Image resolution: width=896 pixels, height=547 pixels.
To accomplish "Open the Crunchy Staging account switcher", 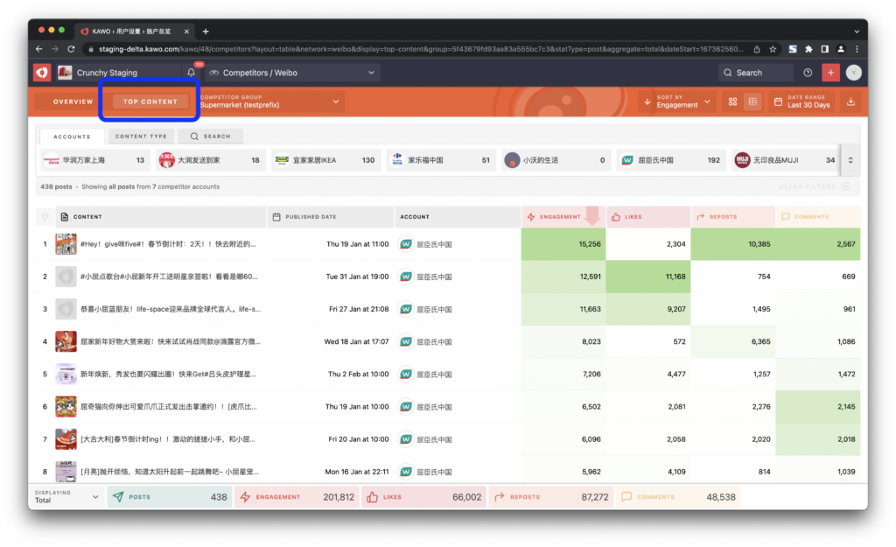I will click(x=118, y=73).
